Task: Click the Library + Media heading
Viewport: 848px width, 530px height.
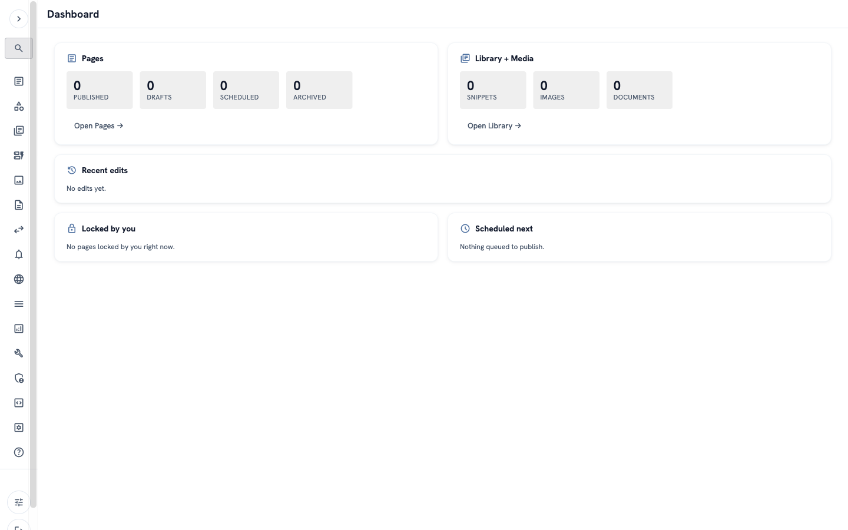Action: (504, 58)
